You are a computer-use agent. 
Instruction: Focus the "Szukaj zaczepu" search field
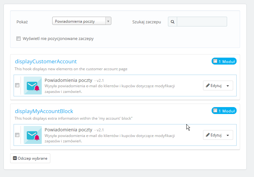coord(202,22)
